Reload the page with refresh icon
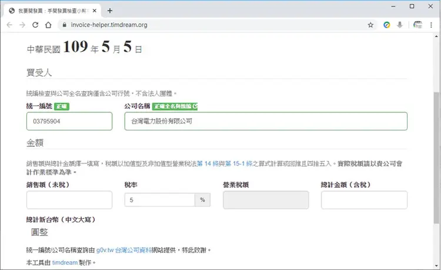This screenshot has height=270, width=441. coord(35,25)
